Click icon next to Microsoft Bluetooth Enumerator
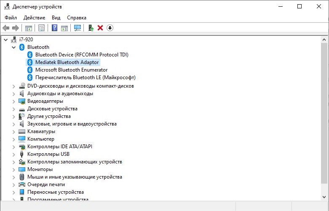This screenshot has width=329, height=211. pyautogui.click(x=30, y=70)
